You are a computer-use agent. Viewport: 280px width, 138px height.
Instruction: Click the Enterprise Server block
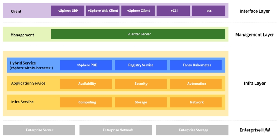[x=39, y=130]
